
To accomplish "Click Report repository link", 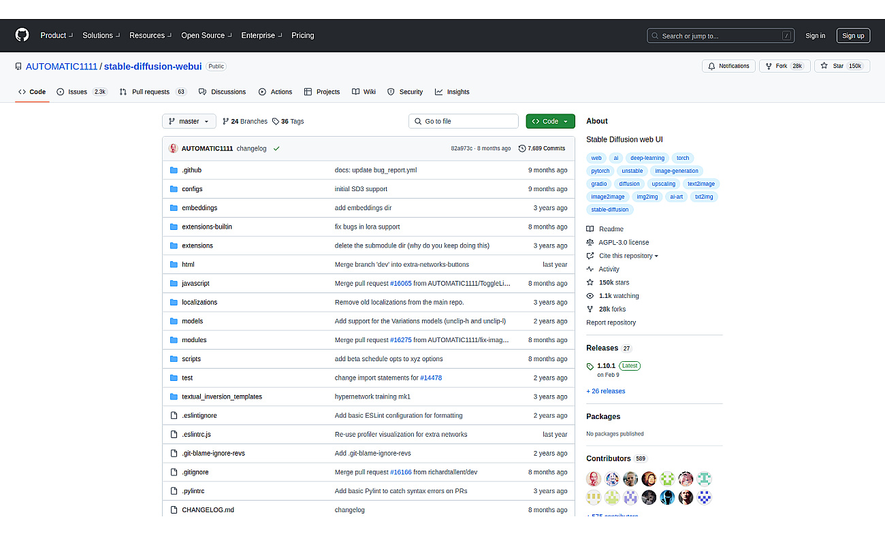I will pyautogui.click(x=611, y=322).
